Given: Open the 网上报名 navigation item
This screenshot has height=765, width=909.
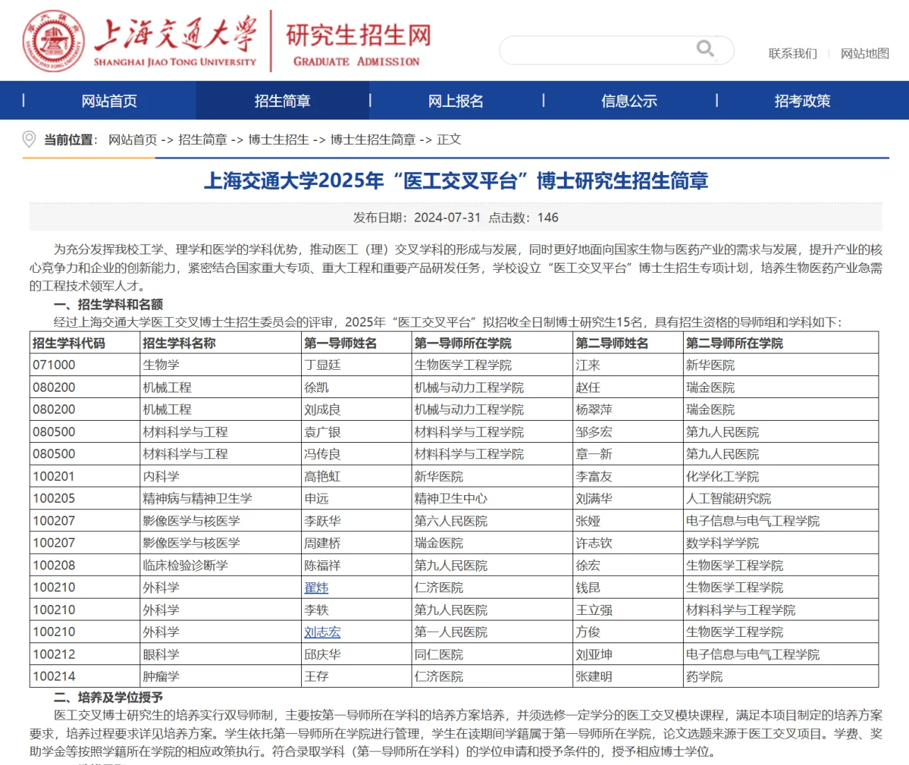Looking at the screenshot, I should [x=456, y=101].
